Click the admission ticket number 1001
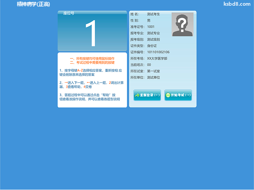Viewport: 254px width, 190px height. pyautogui.click(x=151, y=27)
